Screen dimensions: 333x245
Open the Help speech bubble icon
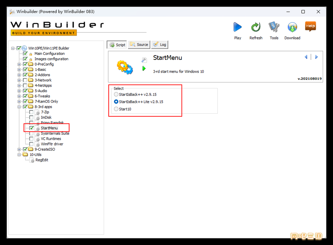click(310, 26)
